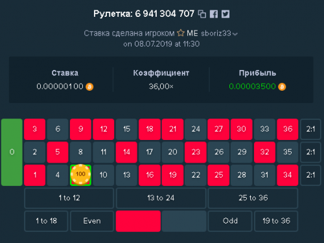Viewport: 324px width, 243px height.
Task: Click the bitcoin icon next to stake amount
Action: coord(89,87)
